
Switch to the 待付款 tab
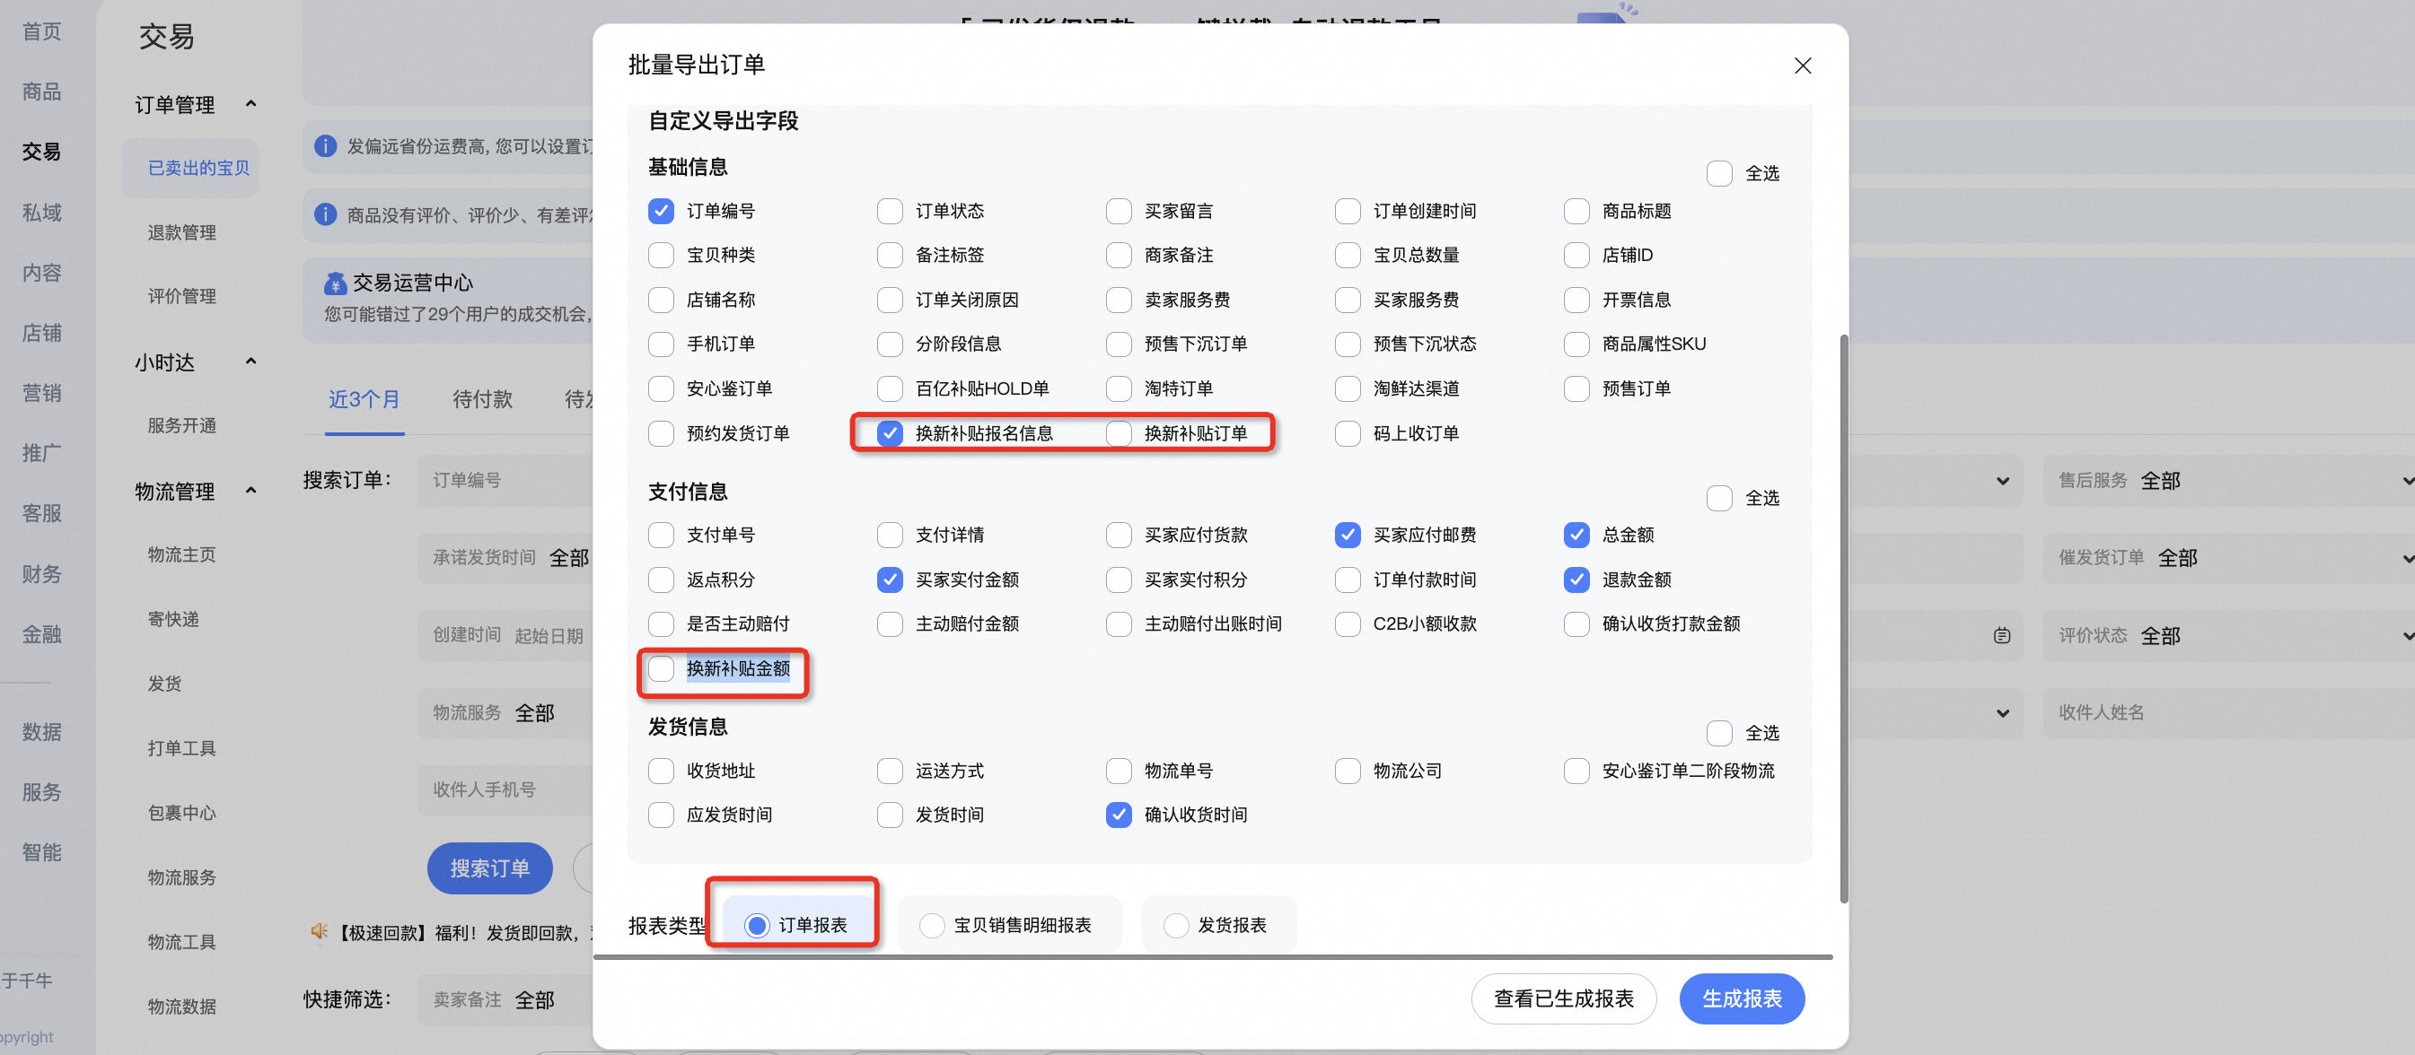[483, 399]
